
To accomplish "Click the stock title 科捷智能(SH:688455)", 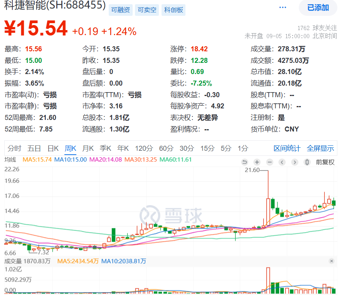I will (55, 5).
